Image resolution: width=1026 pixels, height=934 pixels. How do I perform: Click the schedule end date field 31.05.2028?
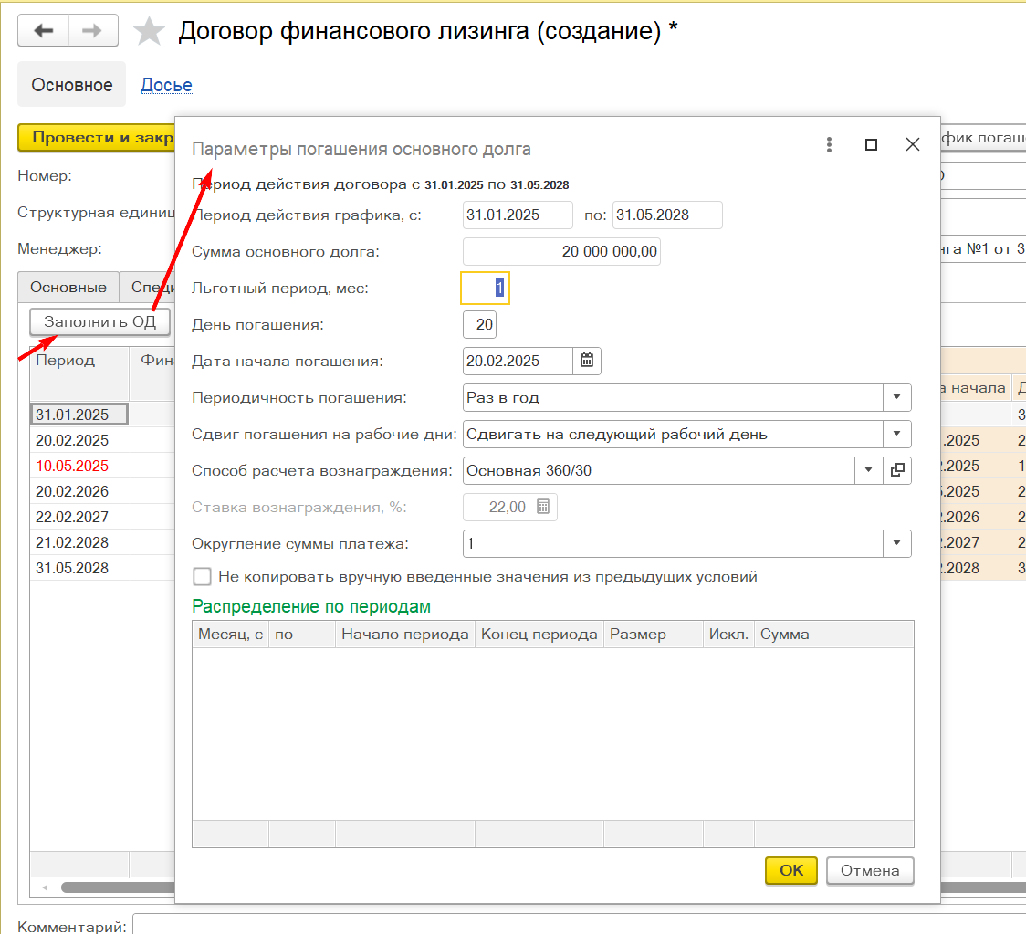(667, 215)
